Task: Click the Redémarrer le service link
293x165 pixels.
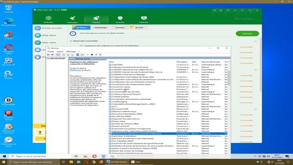Action: (76, 70)
